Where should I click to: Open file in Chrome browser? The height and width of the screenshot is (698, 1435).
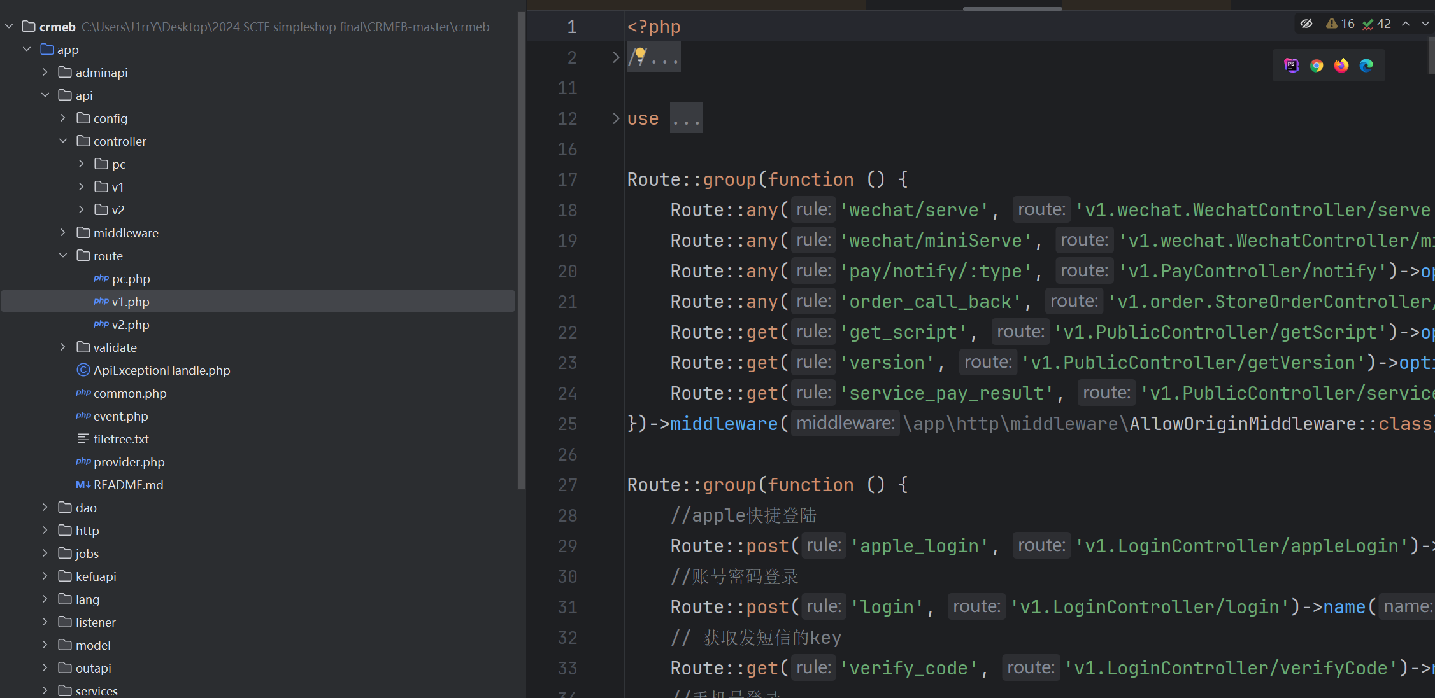point(1317,66)
